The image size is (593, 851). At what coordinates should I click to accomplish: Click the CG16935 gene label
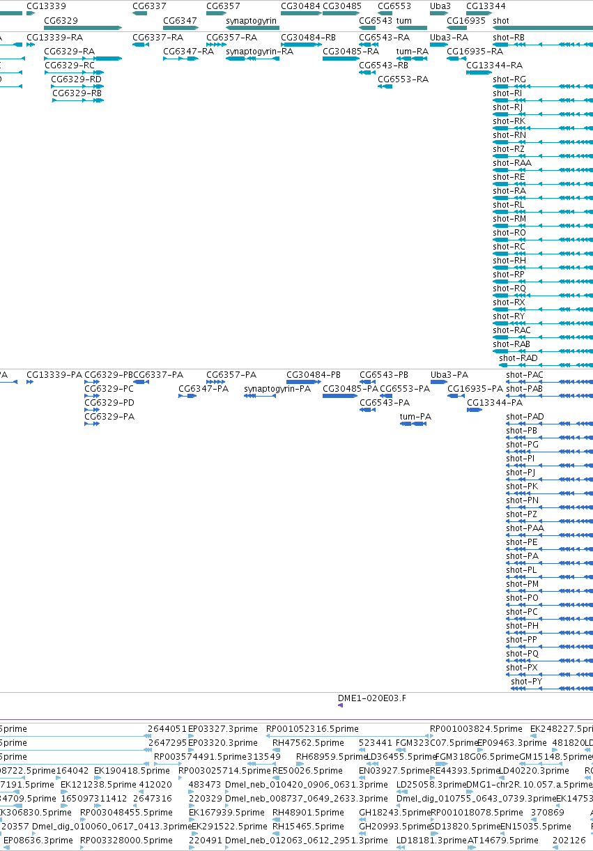pos(466,21)
